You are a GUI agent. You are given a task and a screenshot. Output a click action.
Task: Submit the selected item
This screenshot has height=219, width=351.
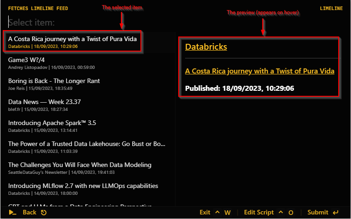tap(318, 212)
